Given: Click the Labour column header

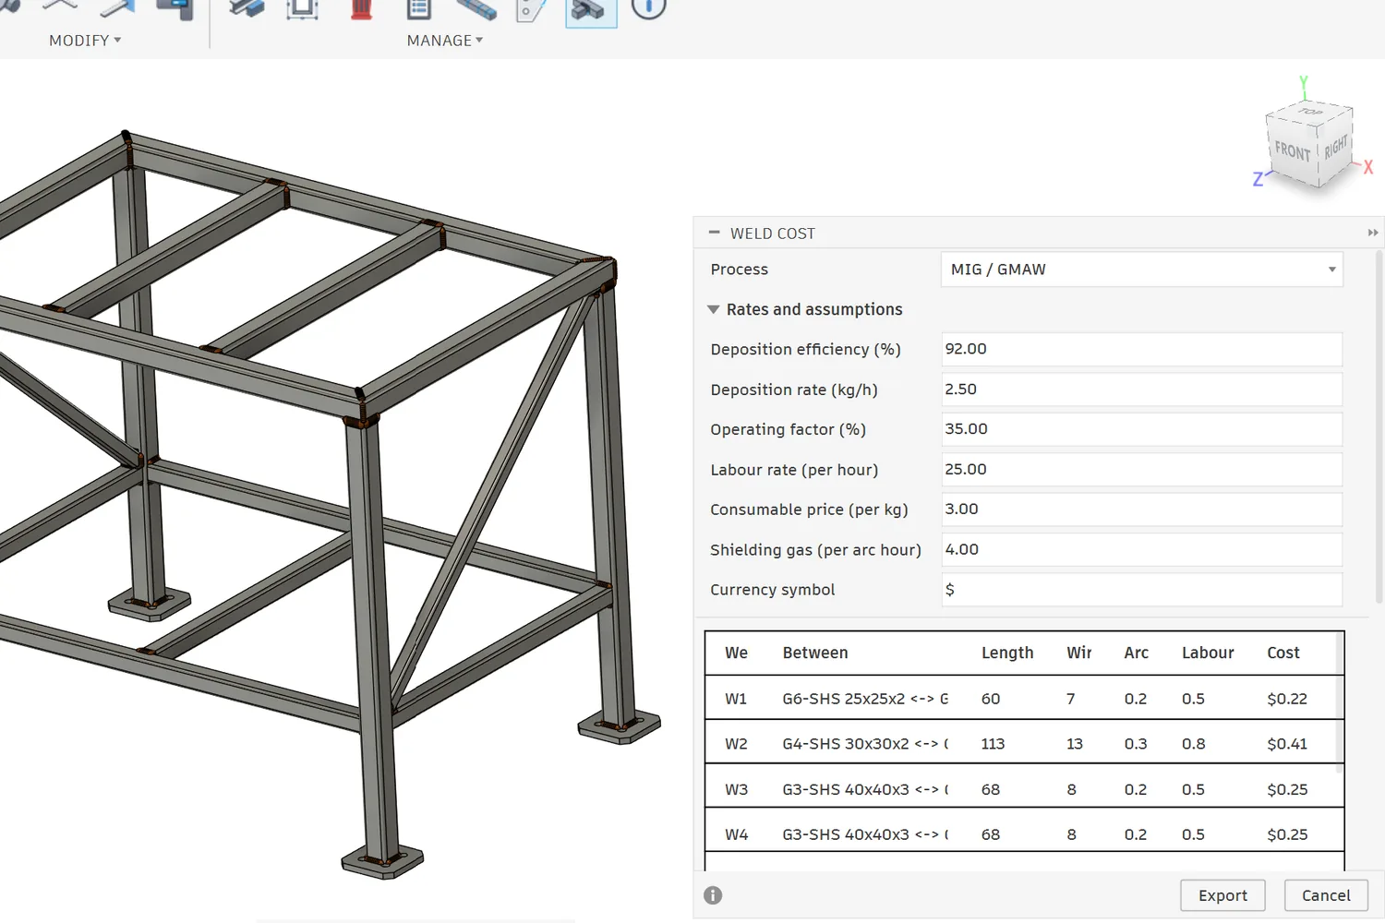Looking at the screenshot, I should (1208, 653).
